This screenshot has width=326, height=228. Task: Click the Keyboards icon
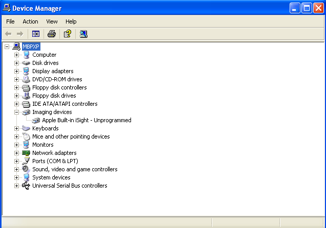point(26,128)
